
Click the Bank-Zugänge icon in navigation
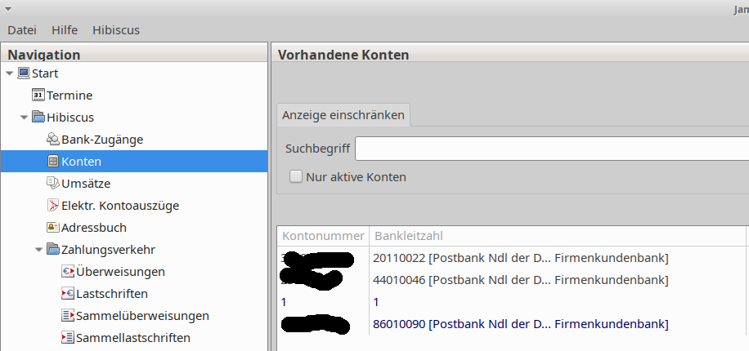53,140
